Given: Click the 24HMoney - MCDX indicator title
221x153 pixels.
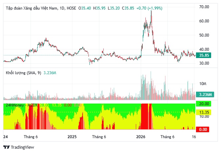Looking at the screenshot, I should 22,105.
